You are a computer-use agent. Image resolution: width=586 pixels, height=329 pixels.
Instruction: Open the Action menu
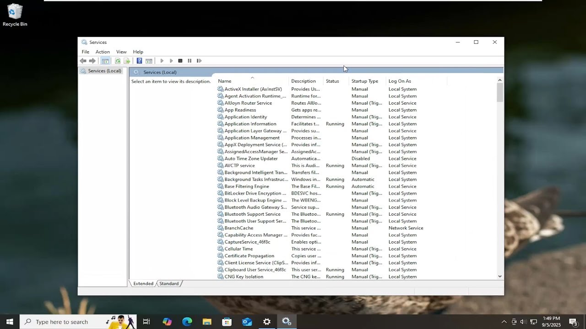pyautogui.click(x=103, y=52)
